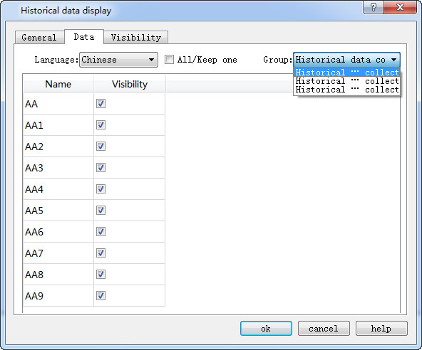
Task: Toggle visibility checkbox for AA7
Action: 101,253
